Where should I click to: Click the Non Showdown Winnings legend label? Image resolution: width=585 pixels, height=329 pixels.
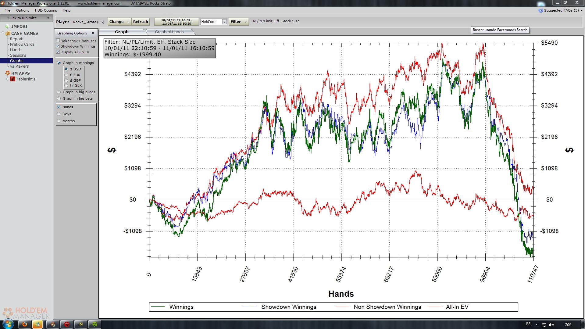(x=387, y=307)
